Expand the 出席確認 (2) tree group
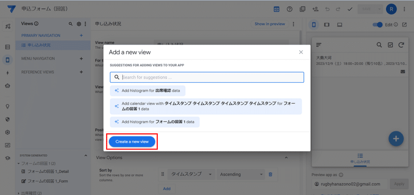This screenshot has width=414, height=195. [19, 193]
